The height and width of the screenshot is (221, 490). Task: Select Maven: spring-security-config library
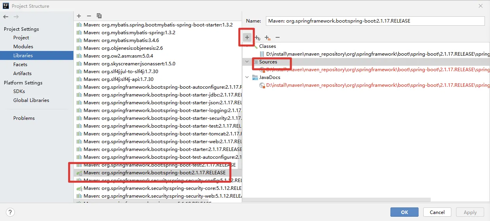(x=158, y=181)
